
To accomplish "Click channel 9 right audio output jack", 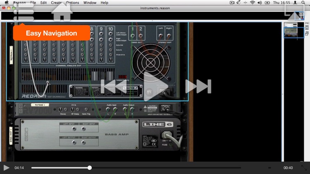I will click(101, 40).
